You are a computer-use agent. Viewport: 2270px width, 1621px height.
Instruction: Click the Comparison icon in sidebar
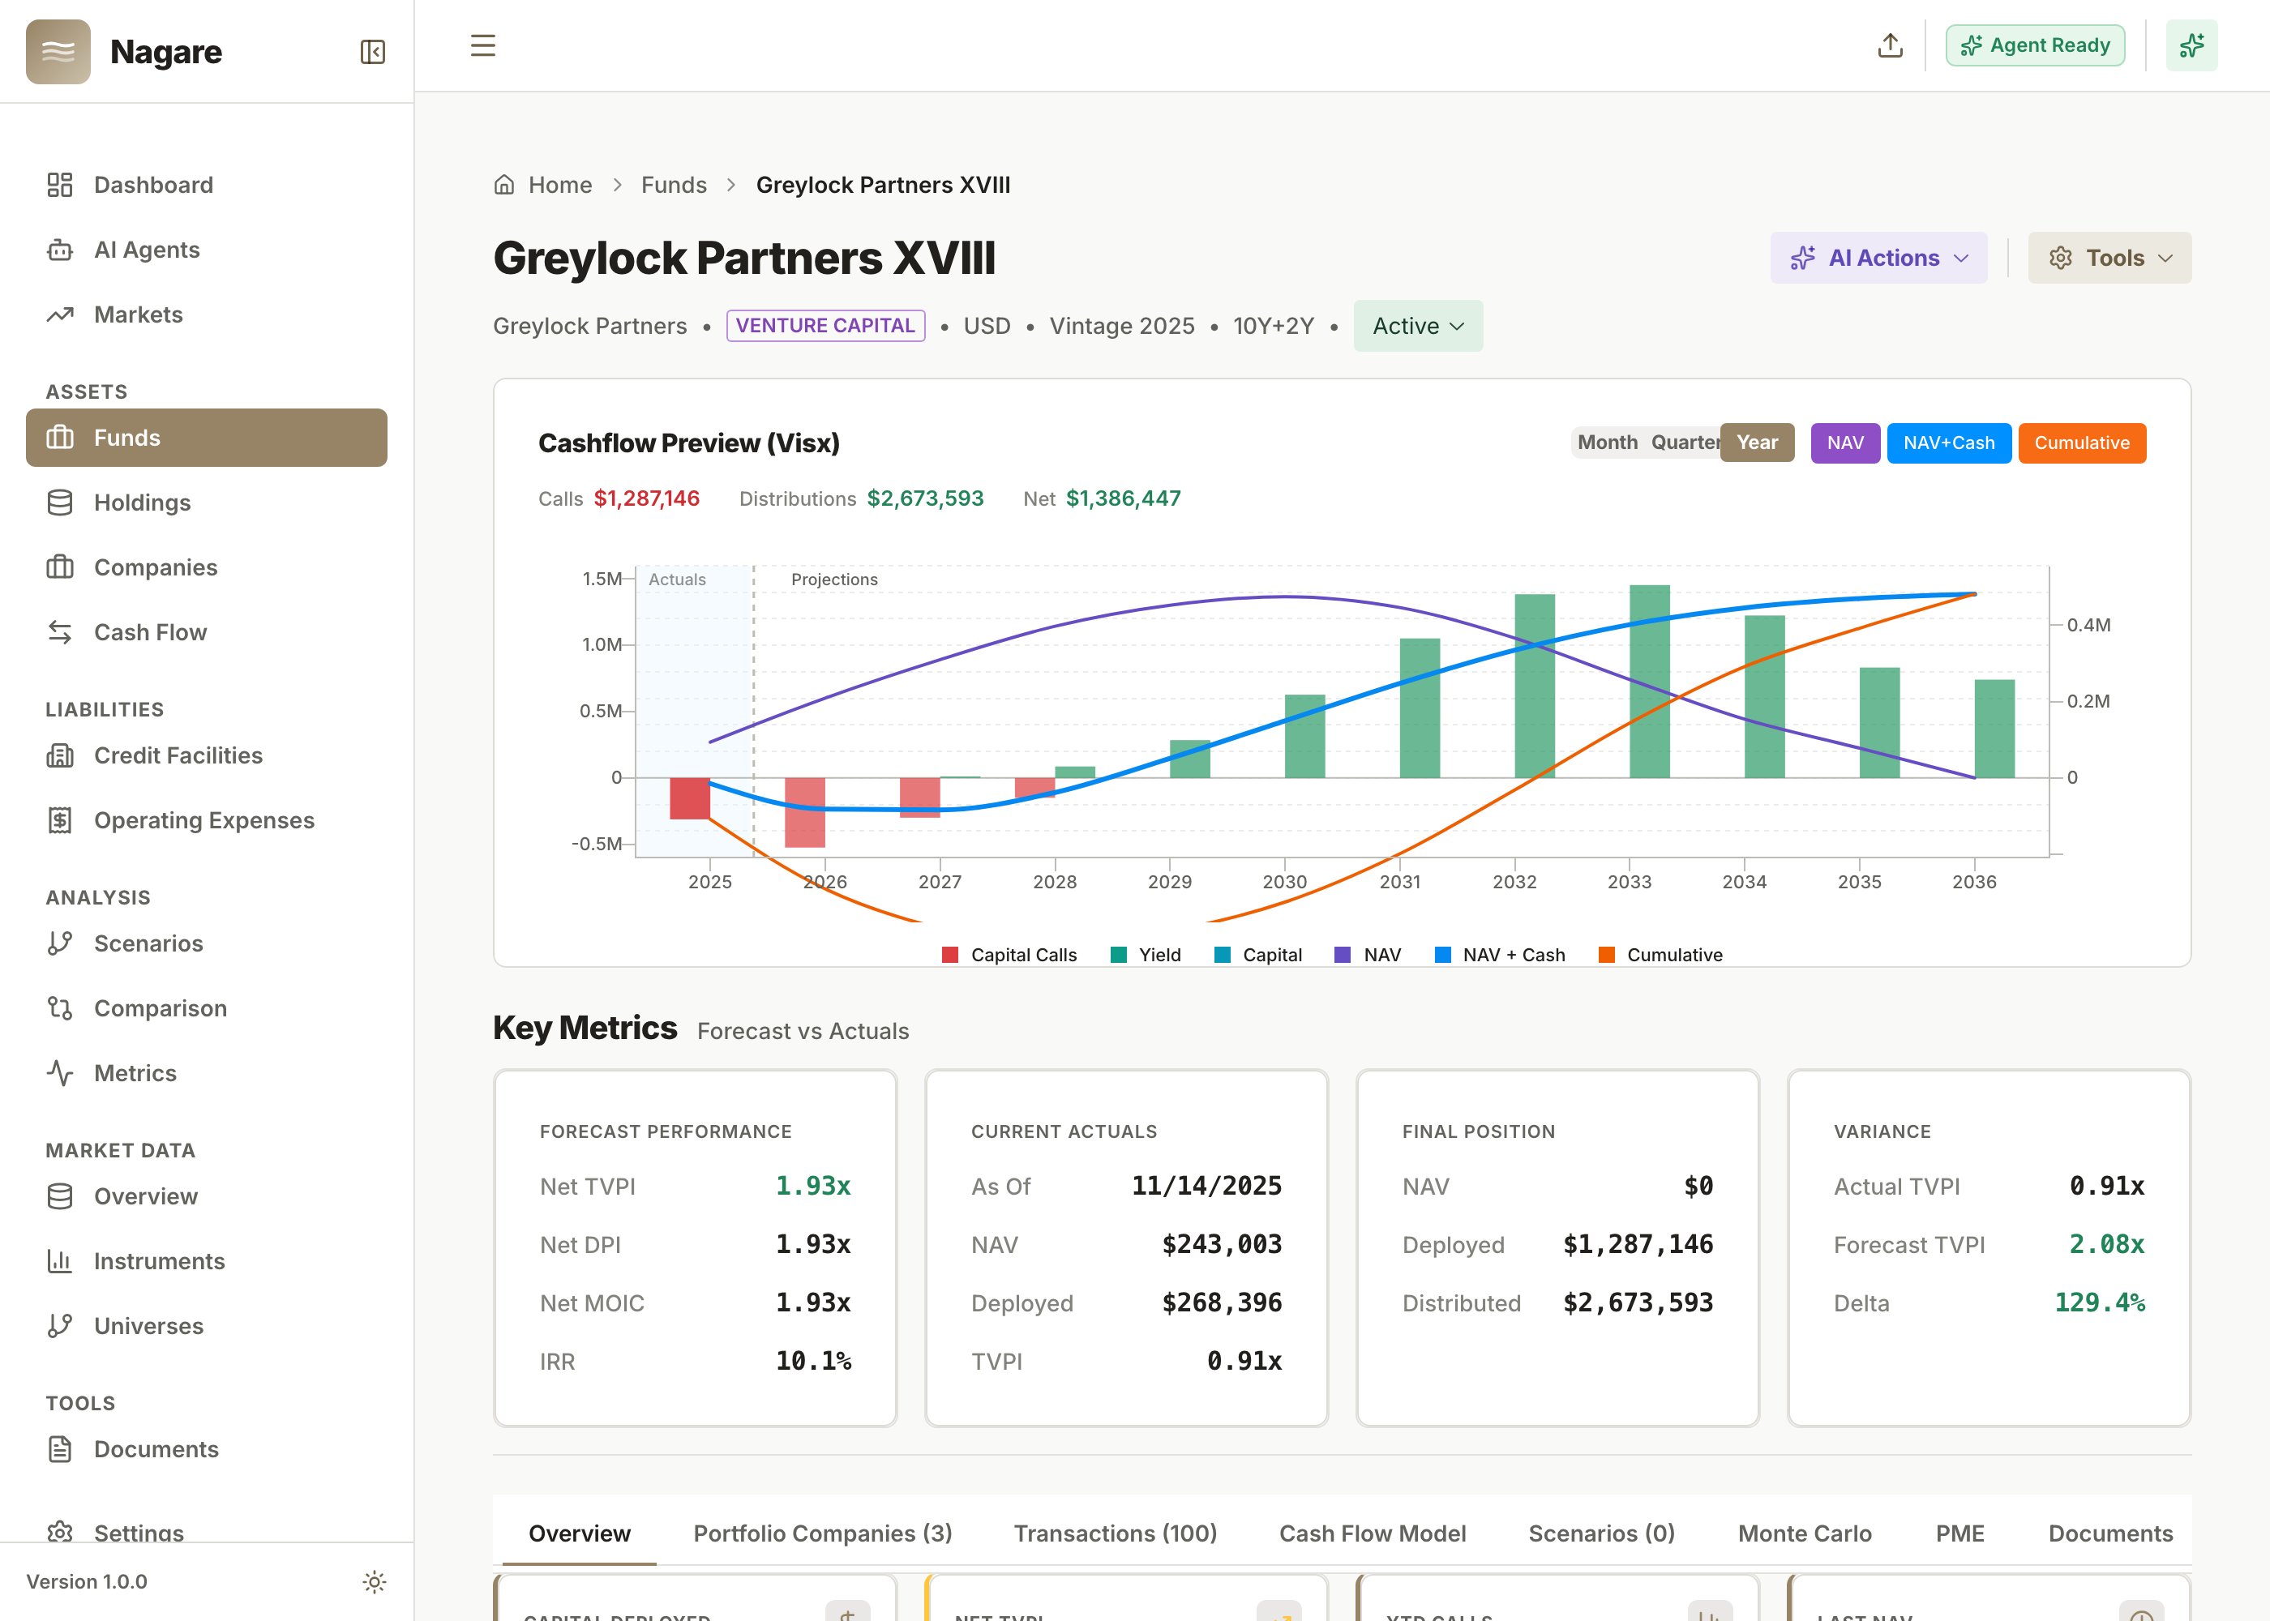[x=60, y=1008]
